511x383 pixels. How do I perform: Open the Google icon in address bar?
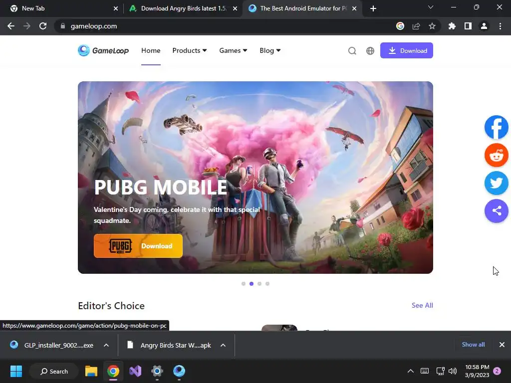pyautogui.click(x=400, y=26)
